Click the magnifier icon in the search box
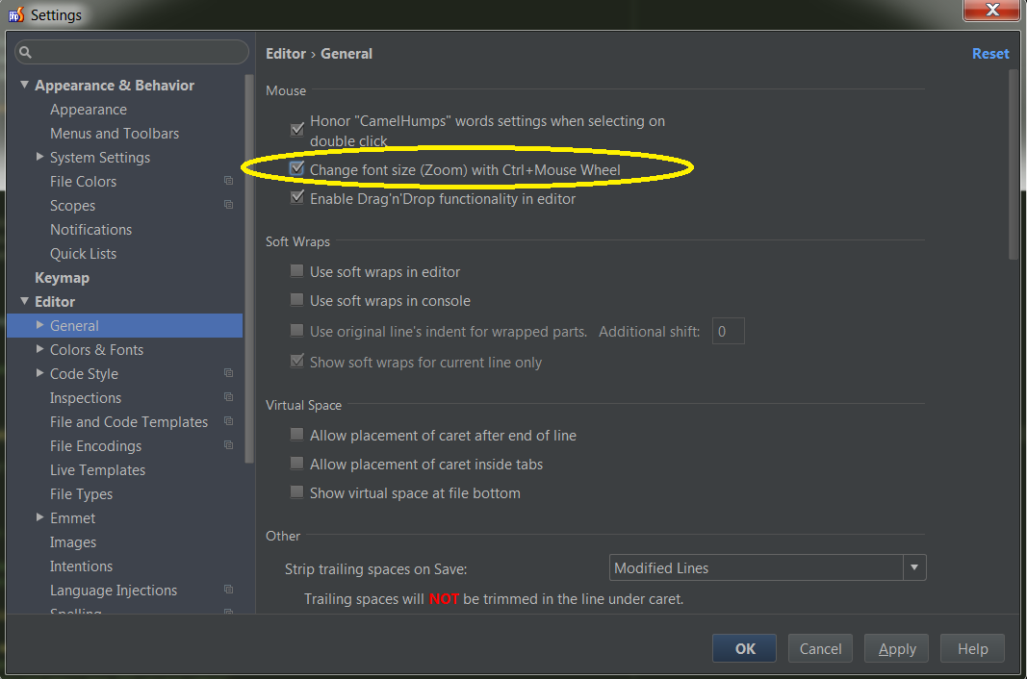 click(x=24, y=52)
